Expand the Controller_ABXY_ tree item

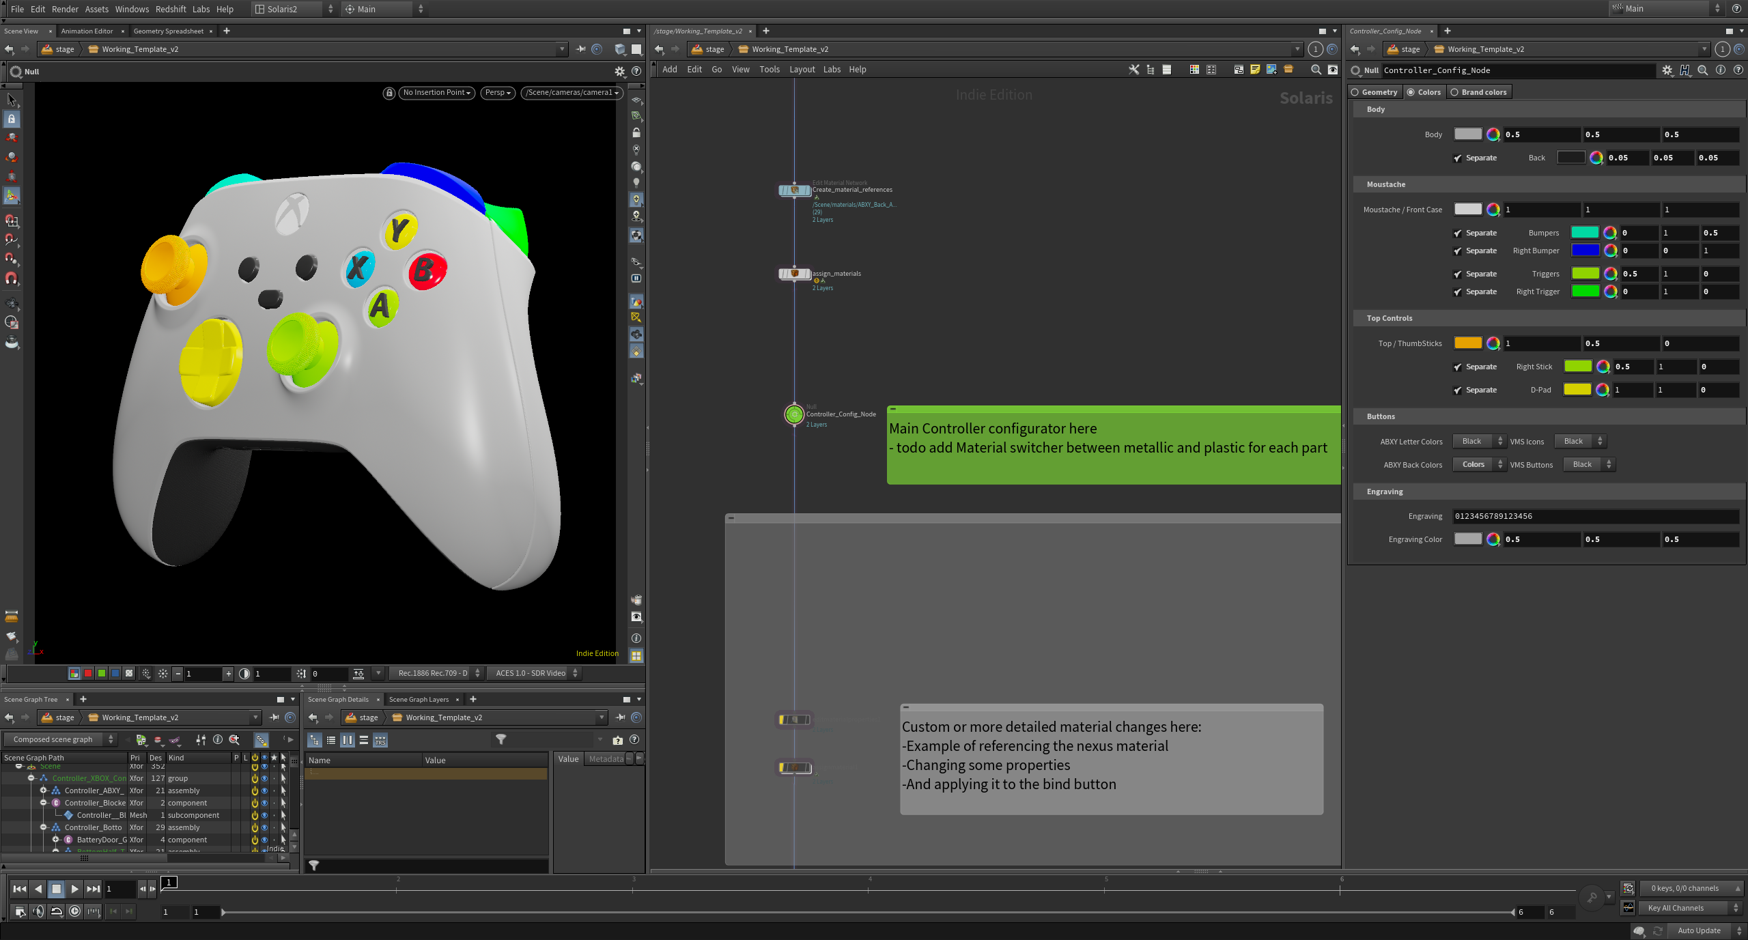(43, 791)
